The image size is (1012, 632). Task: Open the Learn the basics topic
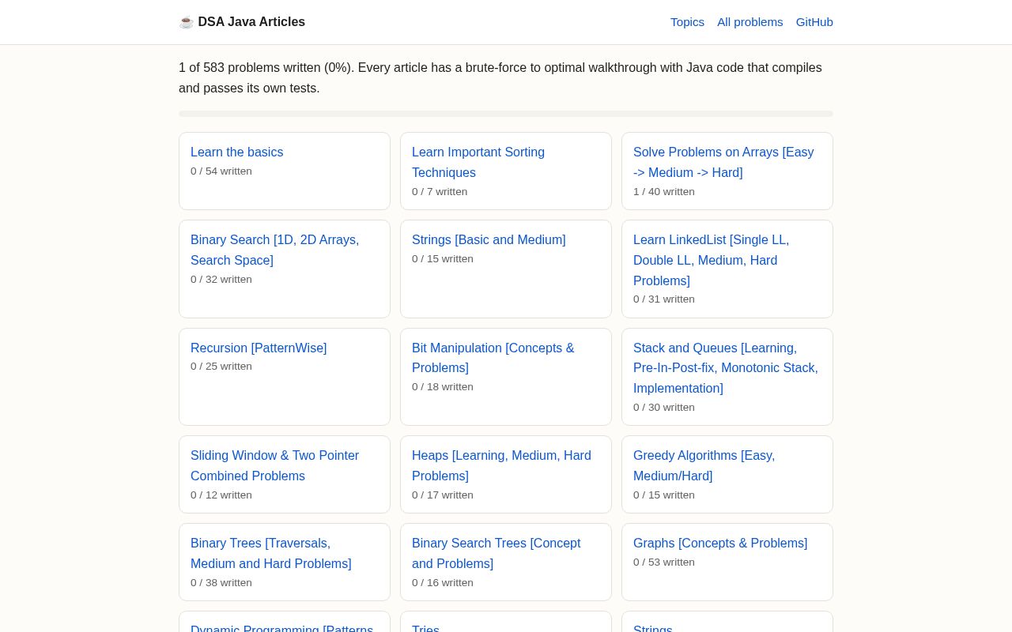[x=236, y=152]
